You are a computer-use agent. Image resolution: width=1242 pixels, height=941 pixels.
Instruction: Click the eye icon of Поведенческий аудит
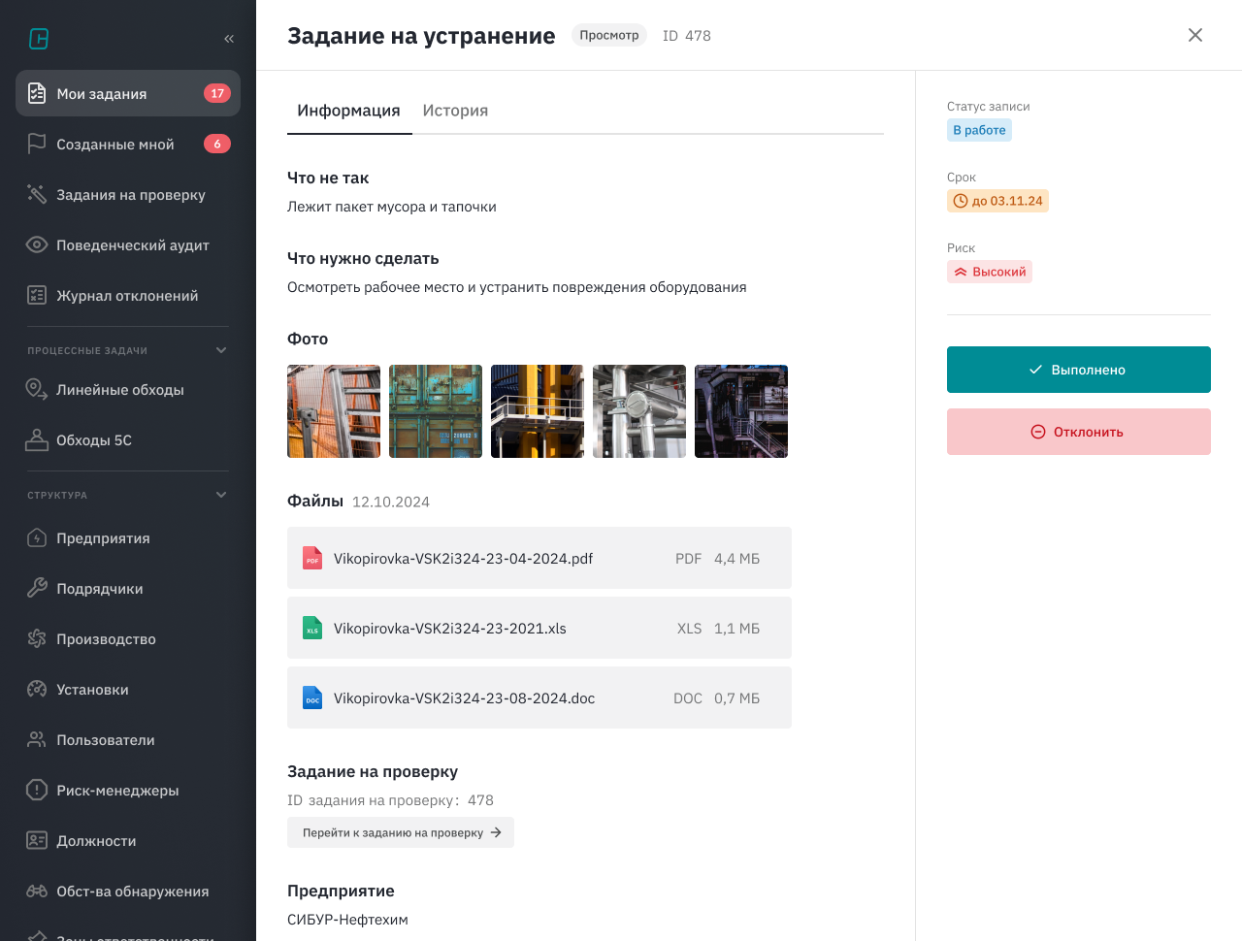(x=37, y=244)
